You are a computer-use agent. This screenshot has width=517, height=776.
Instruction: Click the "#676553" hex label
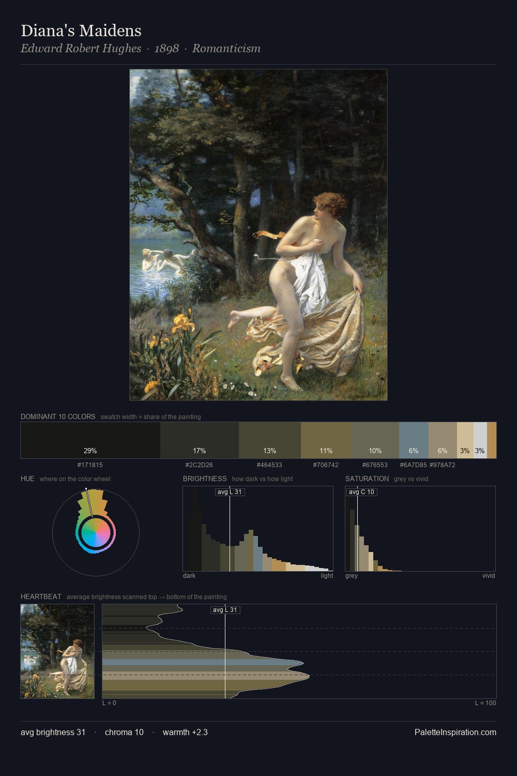coord(375,465)
